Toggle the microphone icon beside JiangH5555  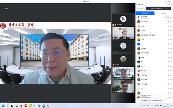(169, 22)
